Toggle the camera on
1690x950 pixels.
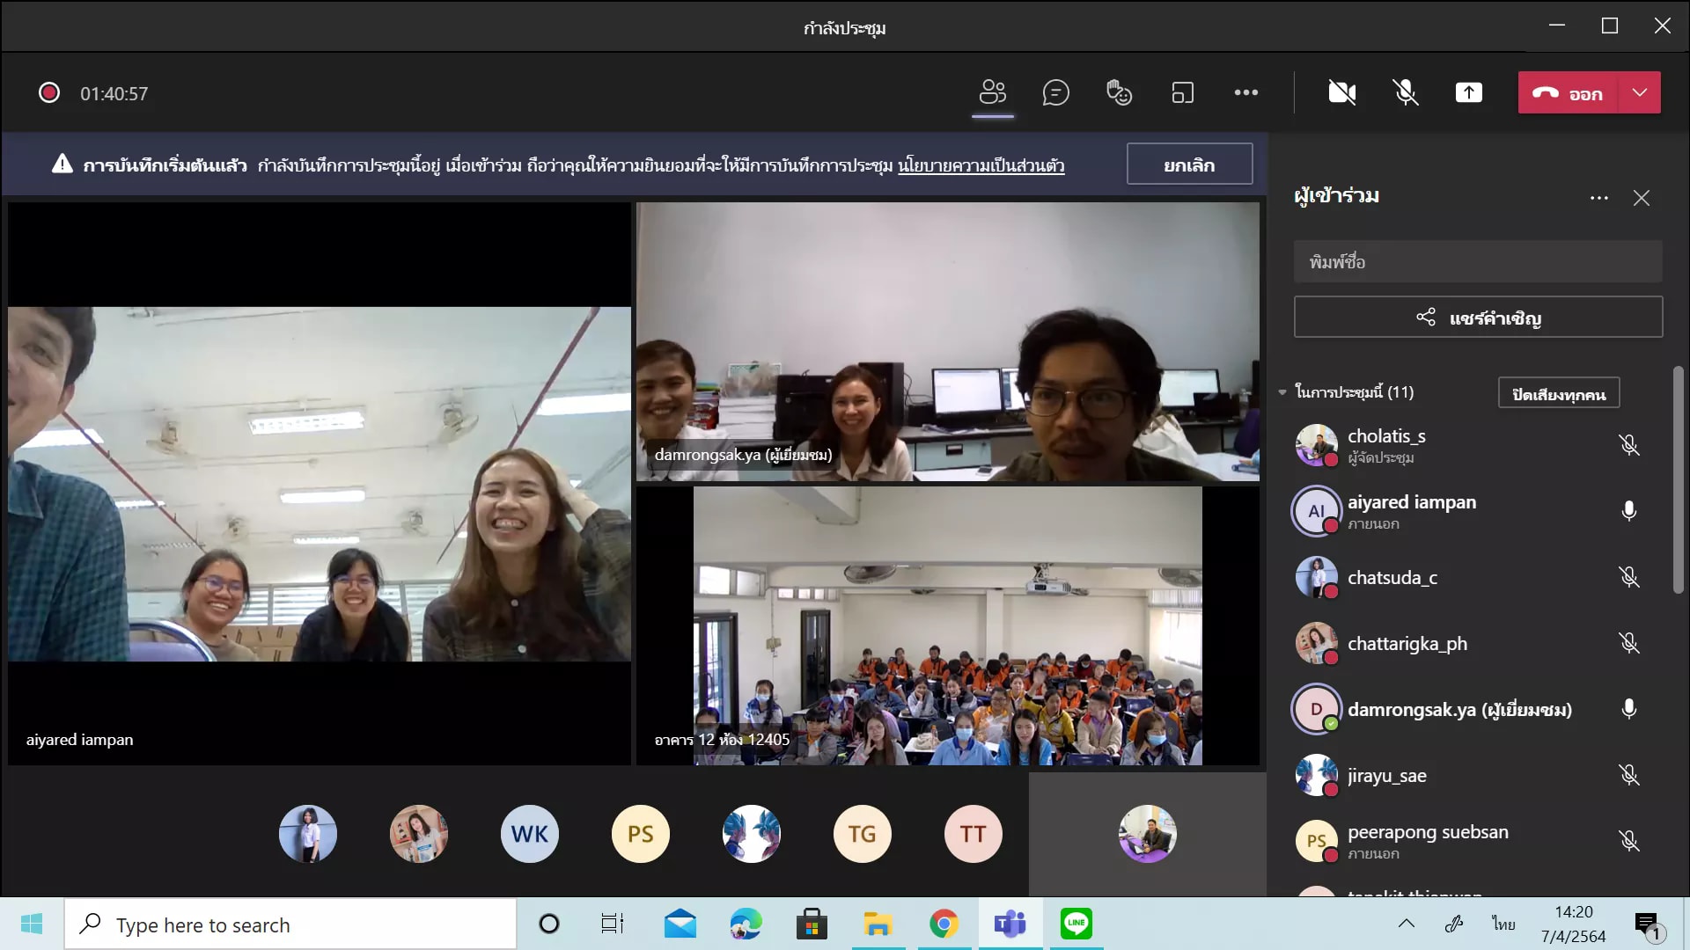pyautogui.click(x=1341, y=92)
